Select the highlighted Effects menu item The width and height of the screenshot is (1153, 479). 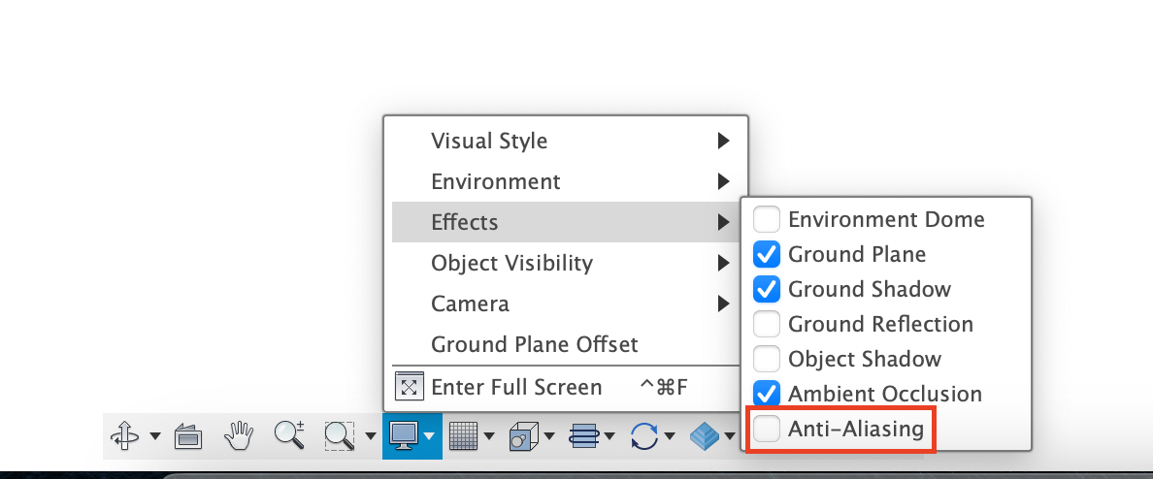point(566,222)
